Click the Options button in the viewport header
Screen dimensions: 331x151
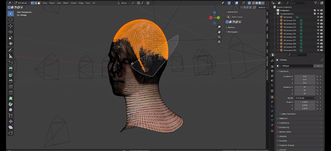pyautogui.click(x=262, y=7)
